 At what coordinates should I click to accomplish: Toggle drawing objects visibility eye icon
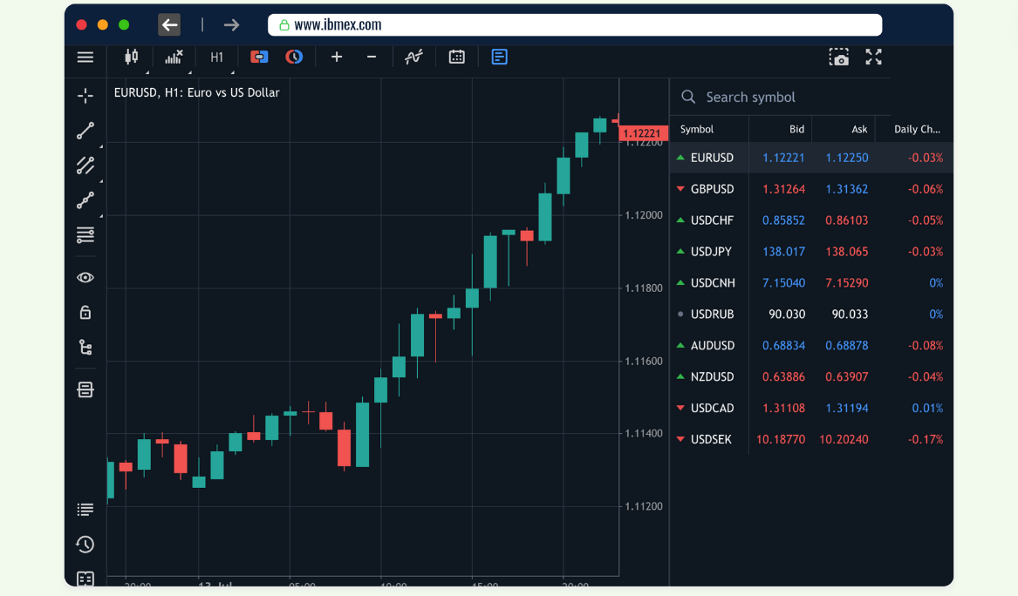(x=85, y=278)
